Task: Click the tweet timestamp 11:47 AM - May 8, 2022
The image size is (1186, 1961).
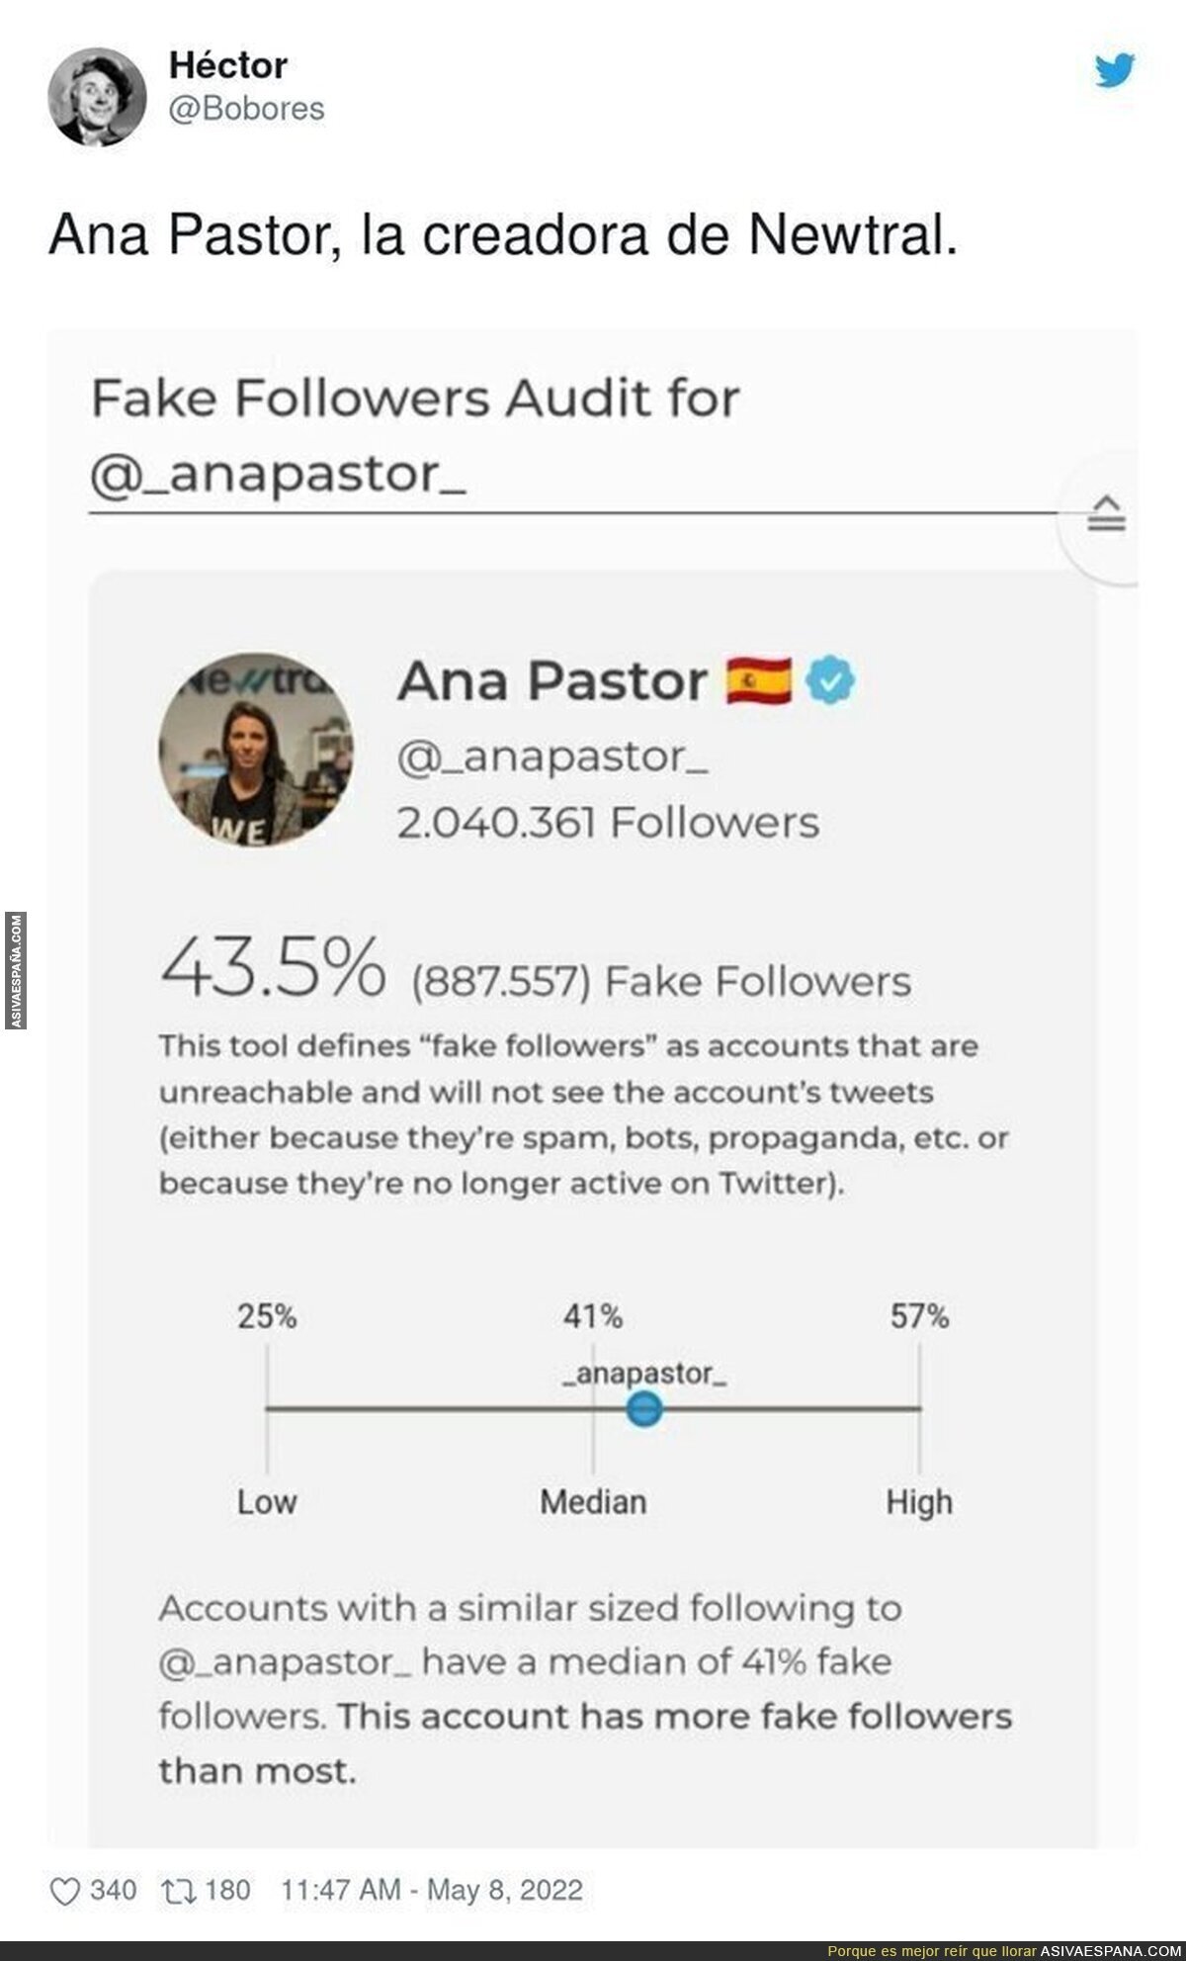Action: [432, 1891]
